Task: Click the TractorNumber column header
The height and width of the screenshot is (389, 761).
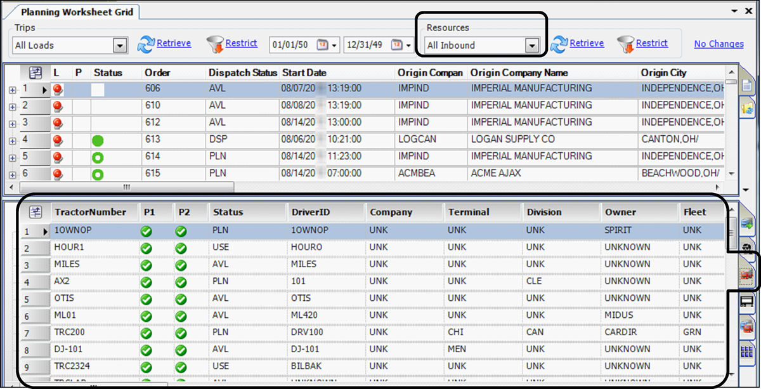Action: point(90,212)
